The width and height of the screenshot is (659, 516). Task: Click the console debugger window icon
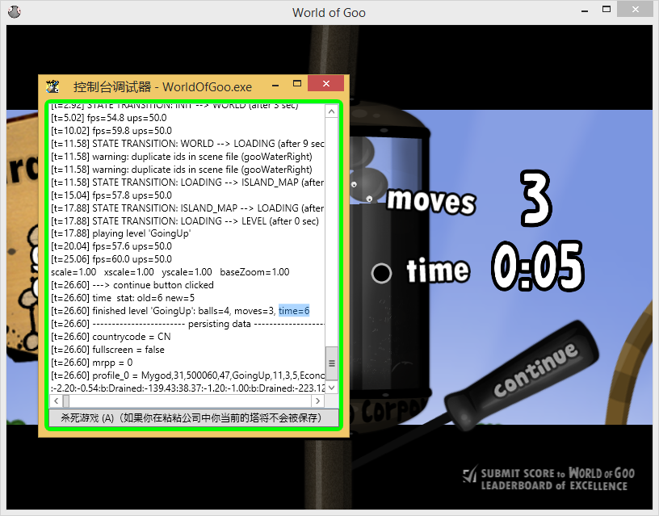(53, 86)
